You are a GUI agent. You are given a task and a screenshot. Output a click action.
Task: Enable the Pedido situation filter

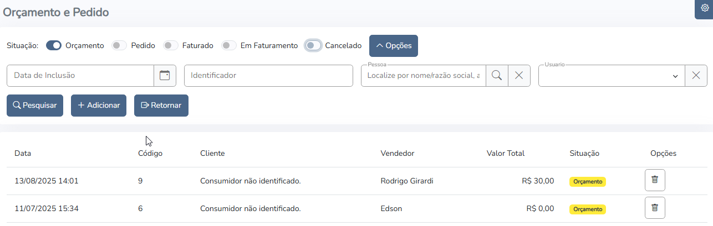[119, 46]
